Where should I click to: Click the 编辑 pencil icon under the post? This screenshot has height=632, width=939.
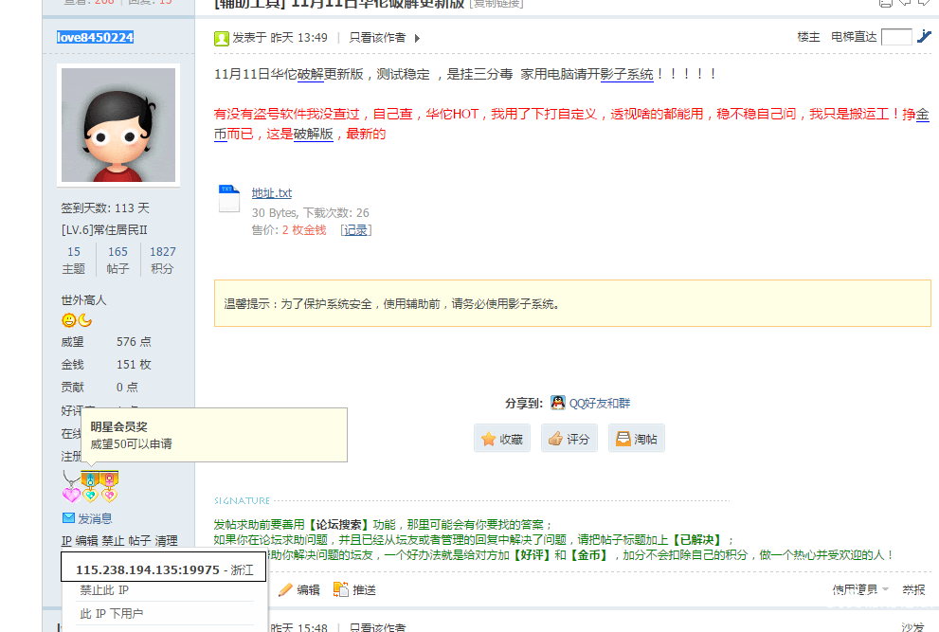point(285,589)
